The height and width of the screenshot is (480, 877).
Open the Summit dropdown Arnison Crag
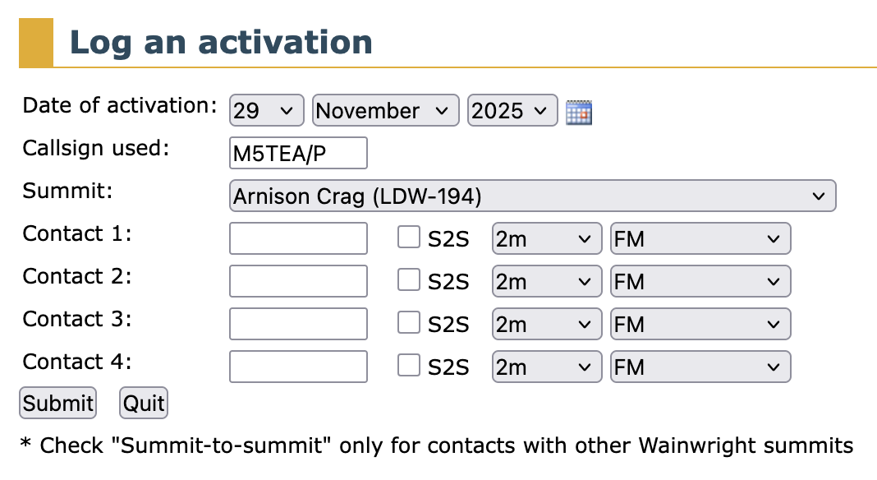(532, 196)
